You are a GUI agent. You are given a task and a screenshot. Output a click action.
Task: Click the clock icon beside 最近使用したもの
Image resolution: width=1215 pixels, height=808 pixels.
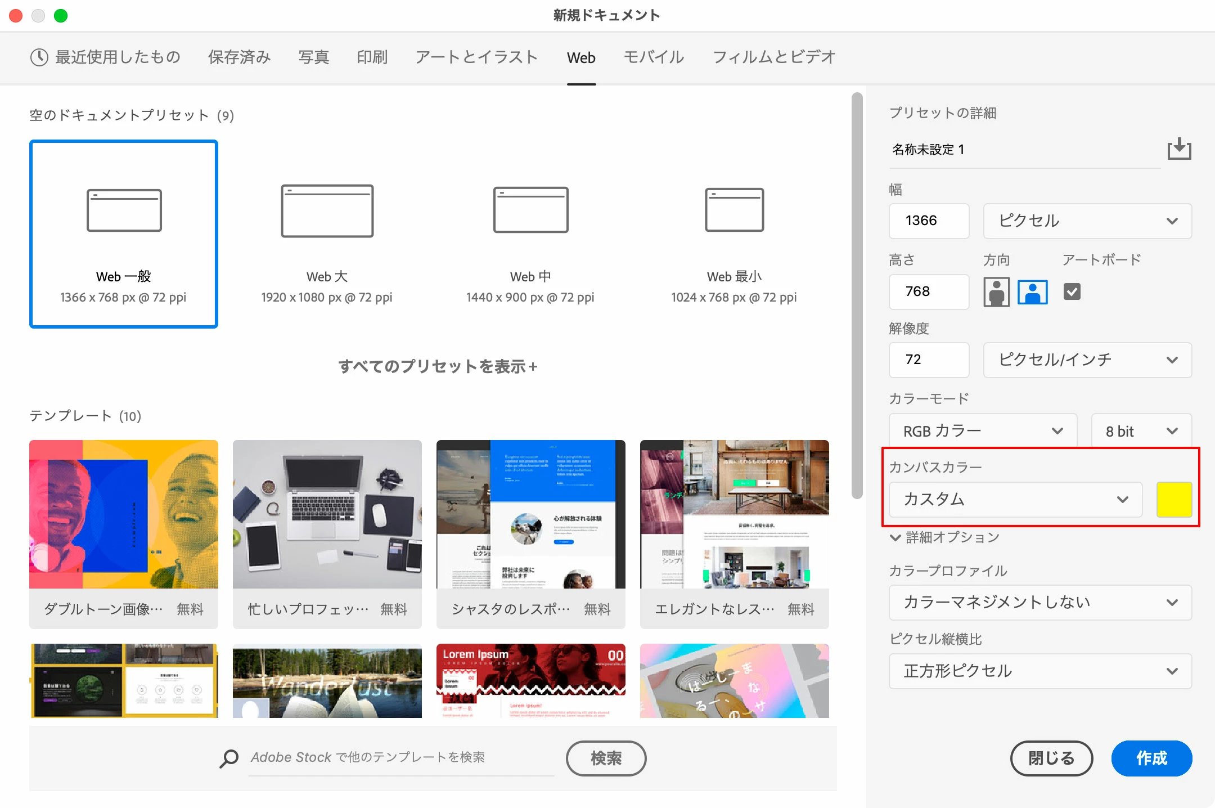39,57
